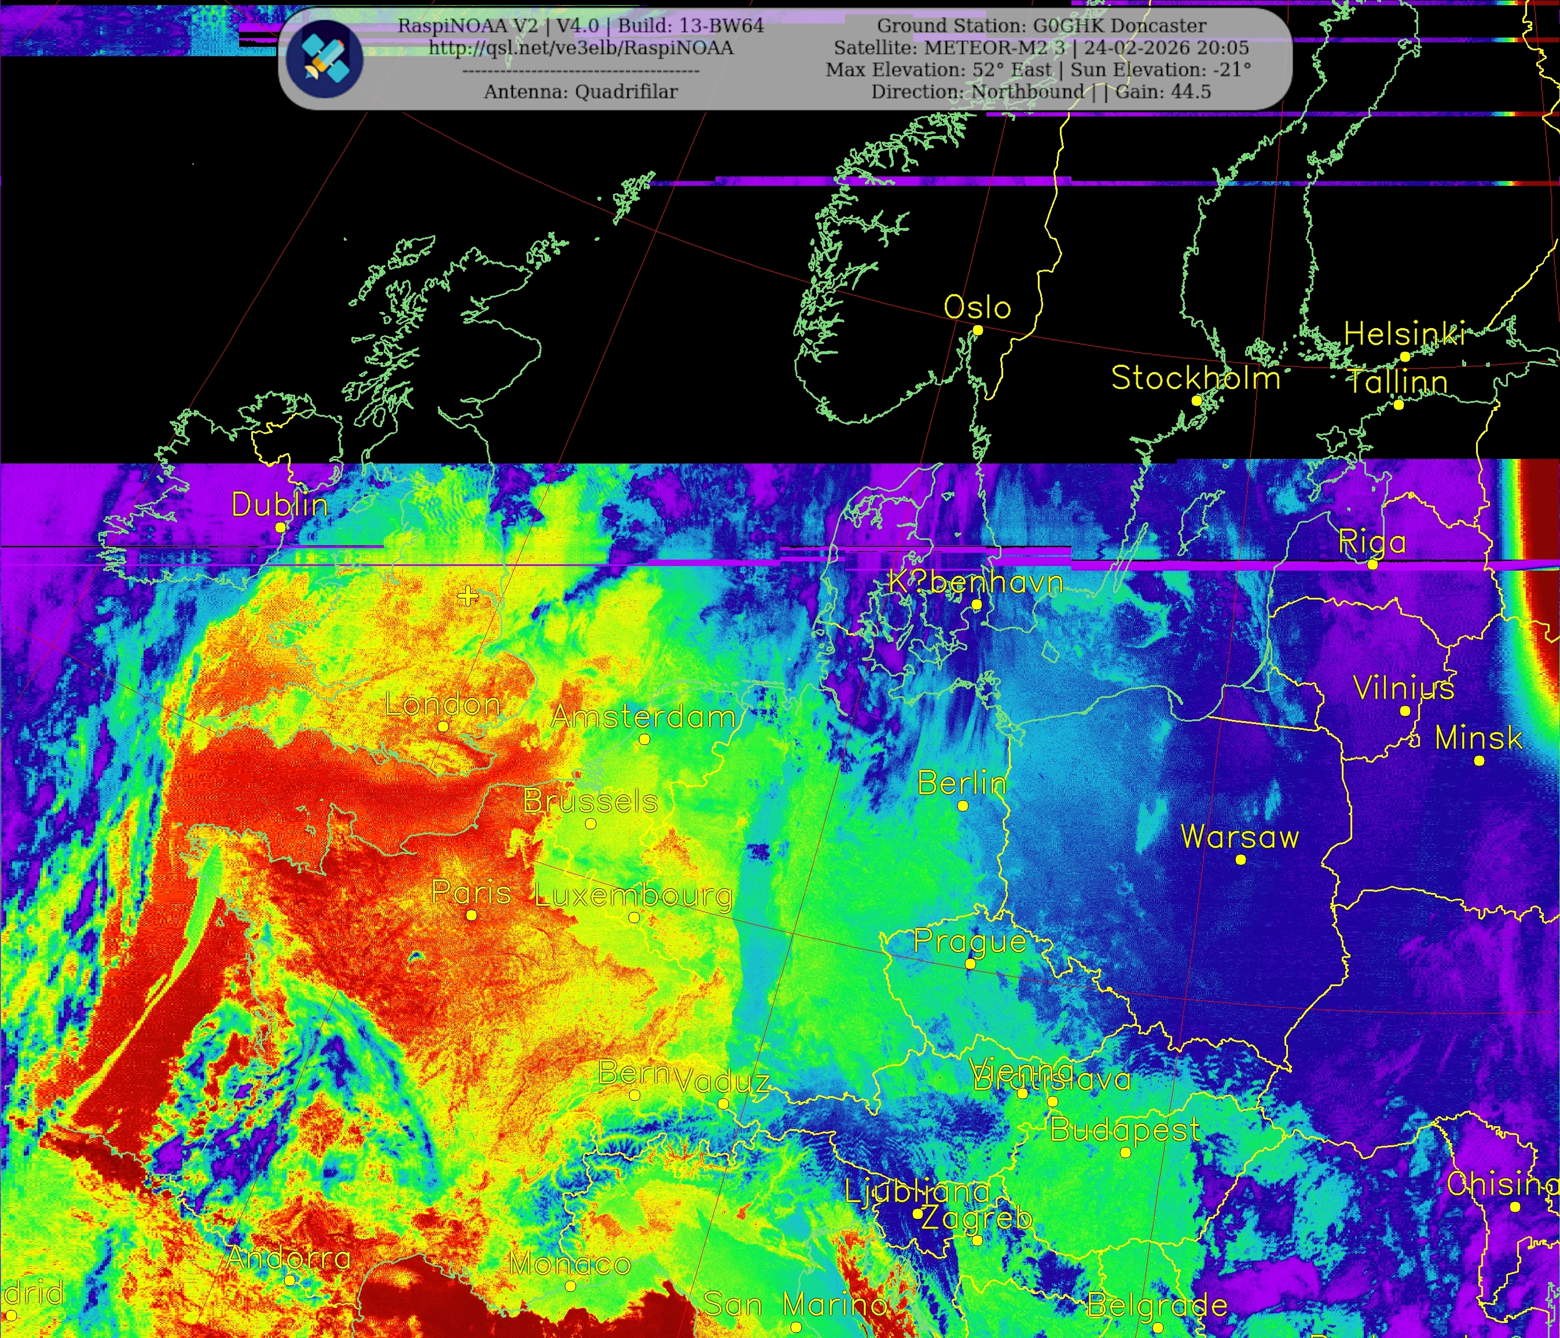The height and width of the screenshot is (1338, 1560).
Task: Click the Warsaw city marker dot
Action: coord(1241,860)
